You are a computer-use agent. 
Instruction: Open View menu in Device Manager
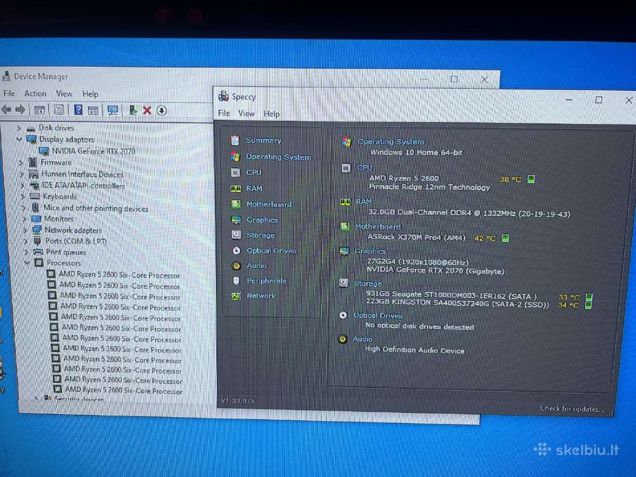coord(64,94)
